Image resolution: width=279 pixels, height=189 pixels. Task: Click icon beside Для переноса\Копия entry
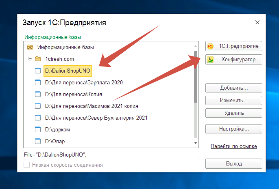38,94
